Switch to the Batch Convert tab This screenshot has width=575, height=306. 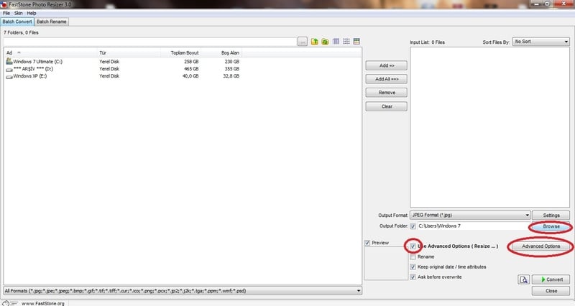pyautogui.click(x=17, y=22)
